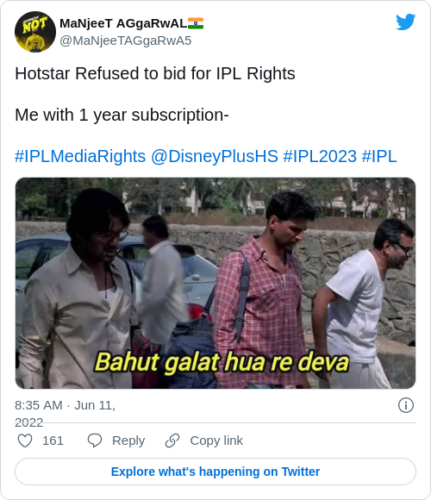Click the Twitter bird logo
The width and height of the screenshot is (431, 500).
click(405, 22)
